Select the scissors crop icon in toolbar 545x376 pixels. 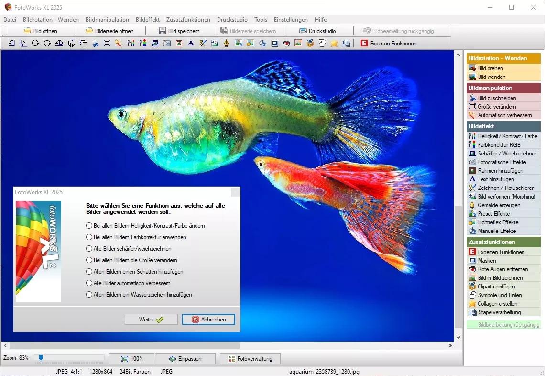pos(95,44)
